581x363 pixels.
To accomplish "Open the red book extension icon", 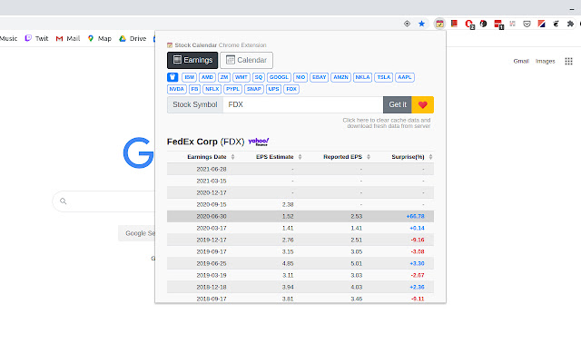I will 454,24.
